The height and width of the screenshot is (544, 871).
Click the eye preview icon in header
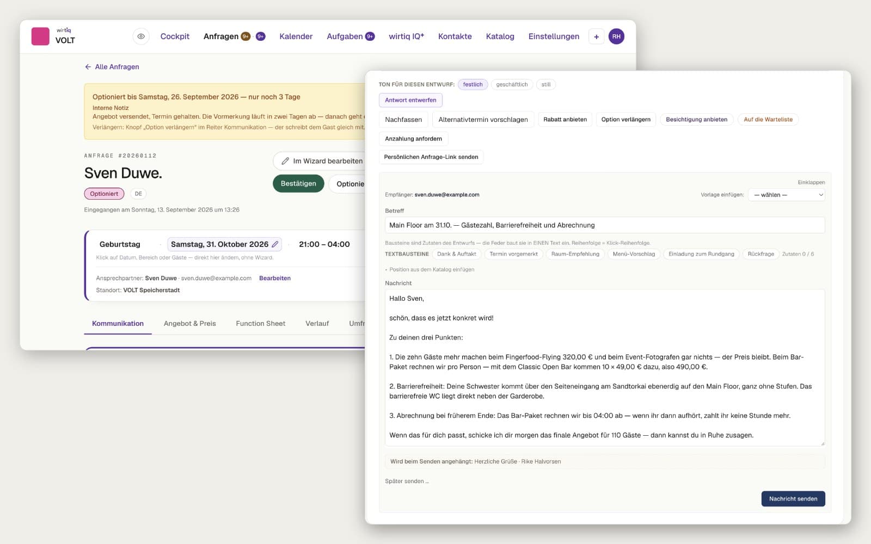point(141,36)
